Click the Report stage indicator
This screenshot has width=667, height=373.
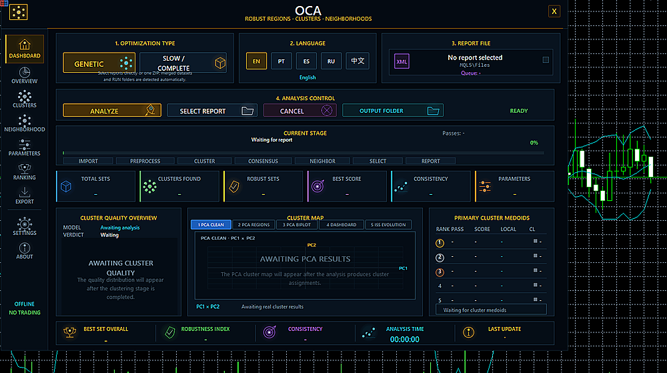pos(430,161)
